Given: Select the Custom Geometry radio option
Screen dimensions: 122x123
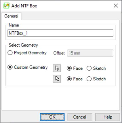Looking at the screenshot, I should (28, 67).
